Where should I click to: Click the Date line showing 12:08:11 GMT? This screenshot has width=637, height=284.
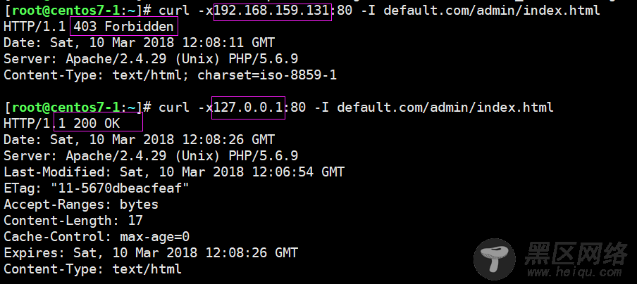coord(140,43)
